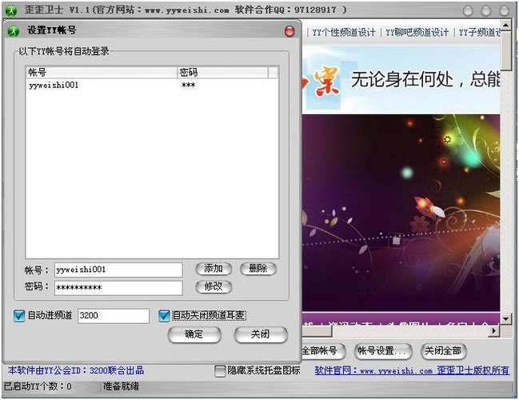Click the 删除 button
The height and width of the screenshot is (400, 519).
tap(258, 269)
